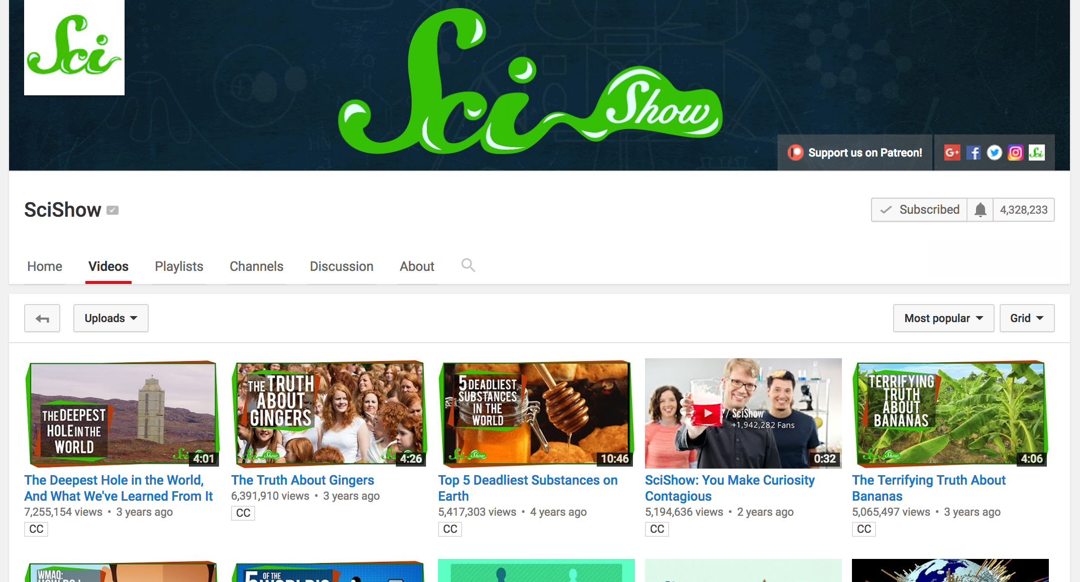This screenshot has width=1080, height=582.
Task: Open Top 5 Deadliest Substances thumbnail
Action: point(535,413)
